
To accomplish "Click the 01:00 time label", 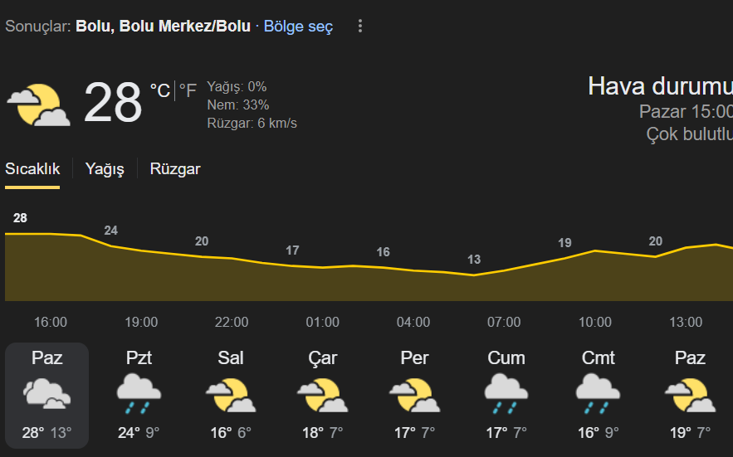I will pyautogui.click(x=323, y=322).
